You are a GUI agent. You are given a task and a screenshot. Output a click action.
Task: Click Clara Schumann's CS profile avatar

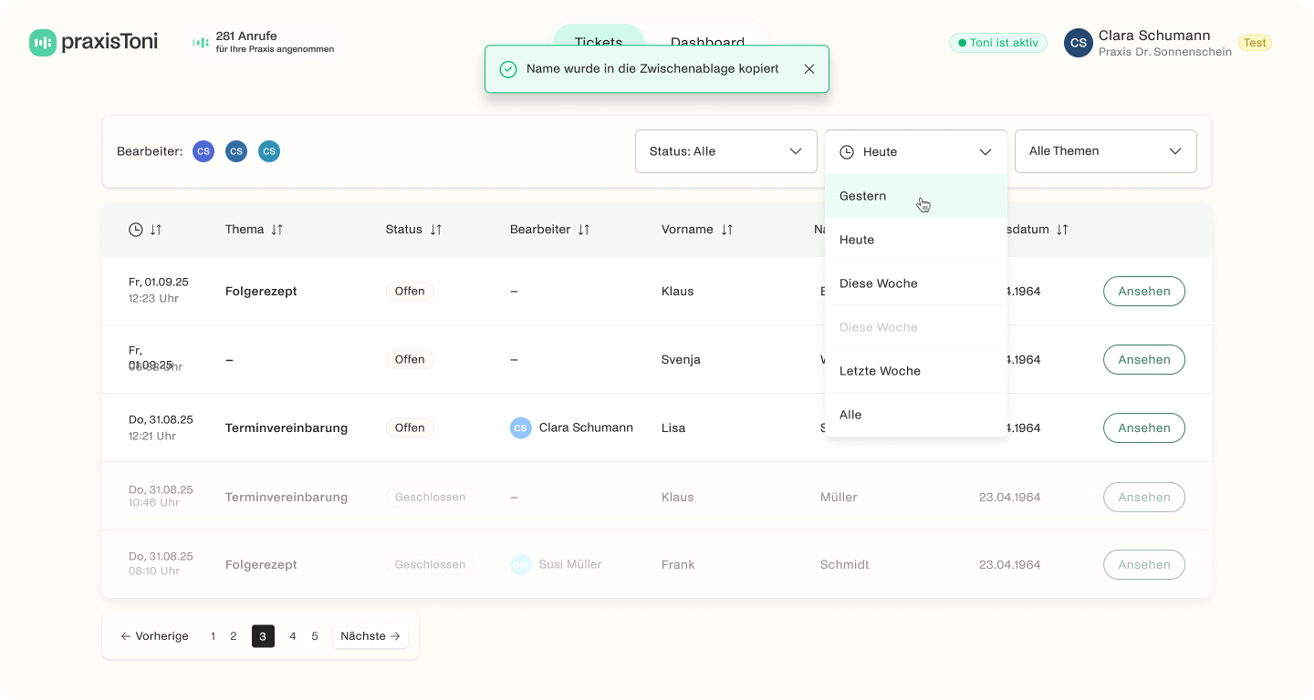click(x=1078, y=43)
